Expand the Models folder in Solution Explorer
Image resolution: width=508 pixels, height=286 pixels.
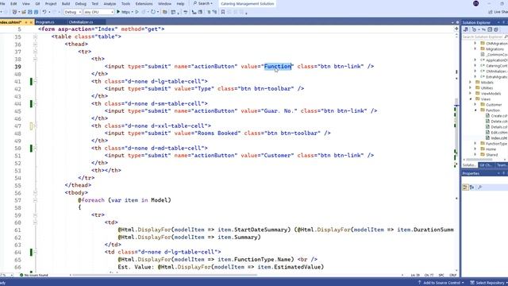tap(471, 83)
